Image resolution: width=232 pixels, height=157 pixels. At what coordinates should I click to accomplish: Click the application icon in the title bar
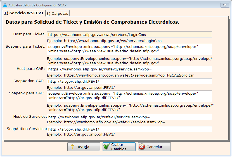point(5,5)
